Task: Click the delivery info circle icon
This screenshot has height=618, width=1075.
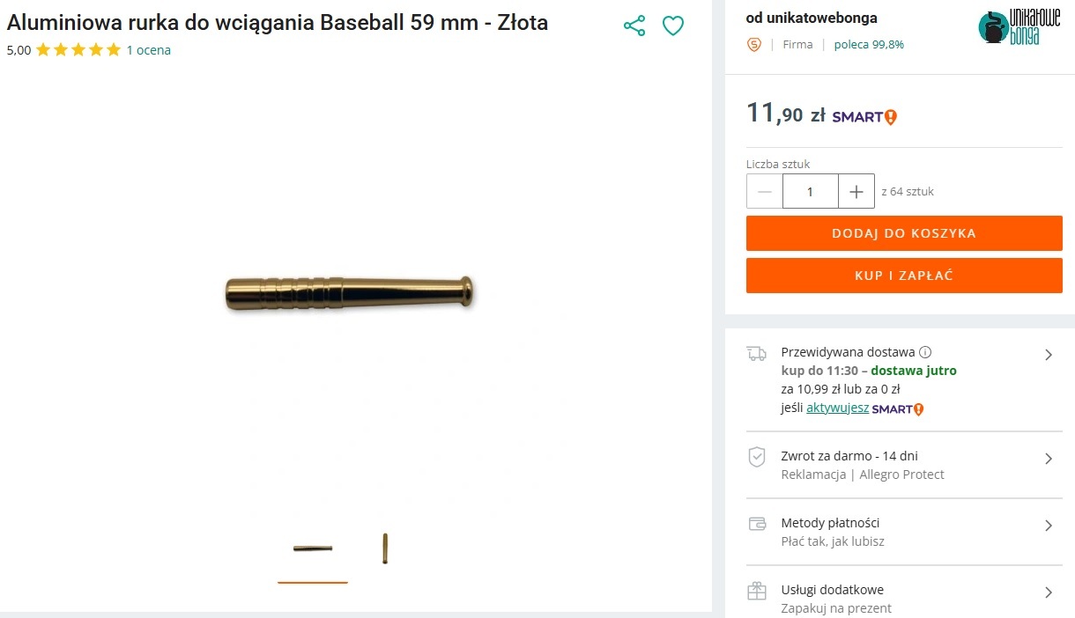Action: [925, 352]
